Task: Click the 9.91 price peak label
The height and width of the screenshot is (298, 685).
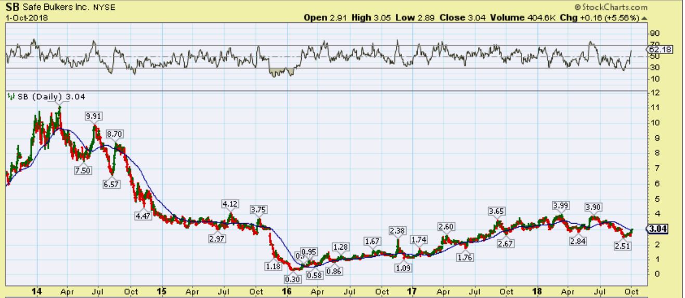Action: click(x=93, y=116)
